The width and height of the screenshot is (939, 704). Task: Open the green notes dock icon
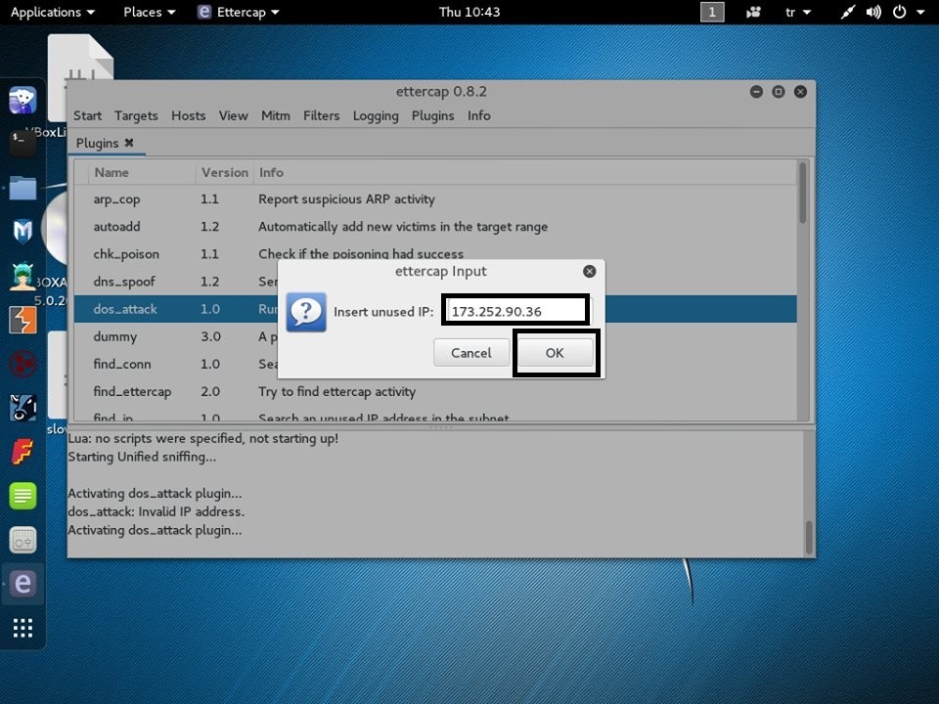[x=22, y=496]
